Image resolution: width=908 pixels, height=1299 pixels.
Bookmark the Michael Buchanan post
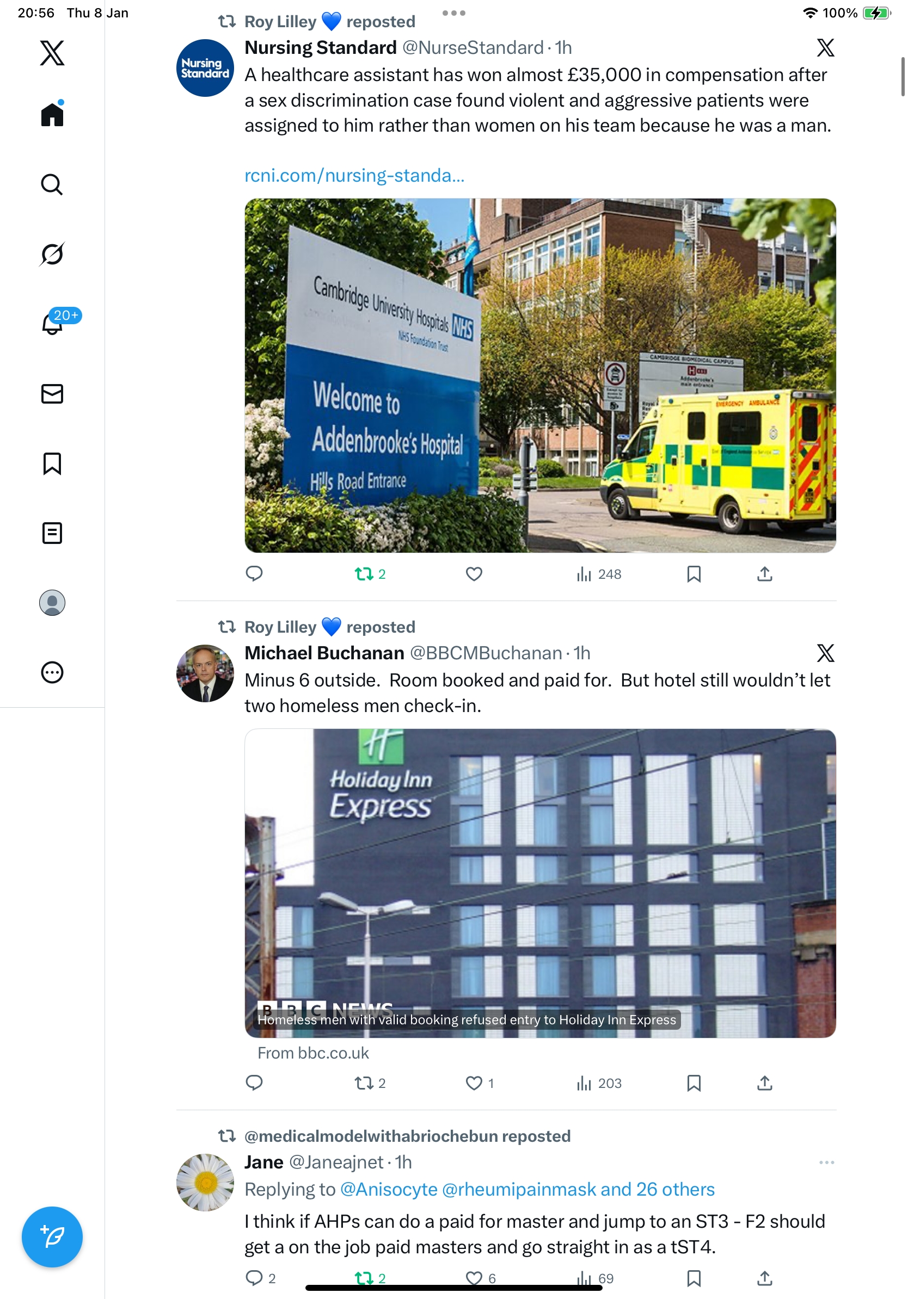pos(694,1084)
